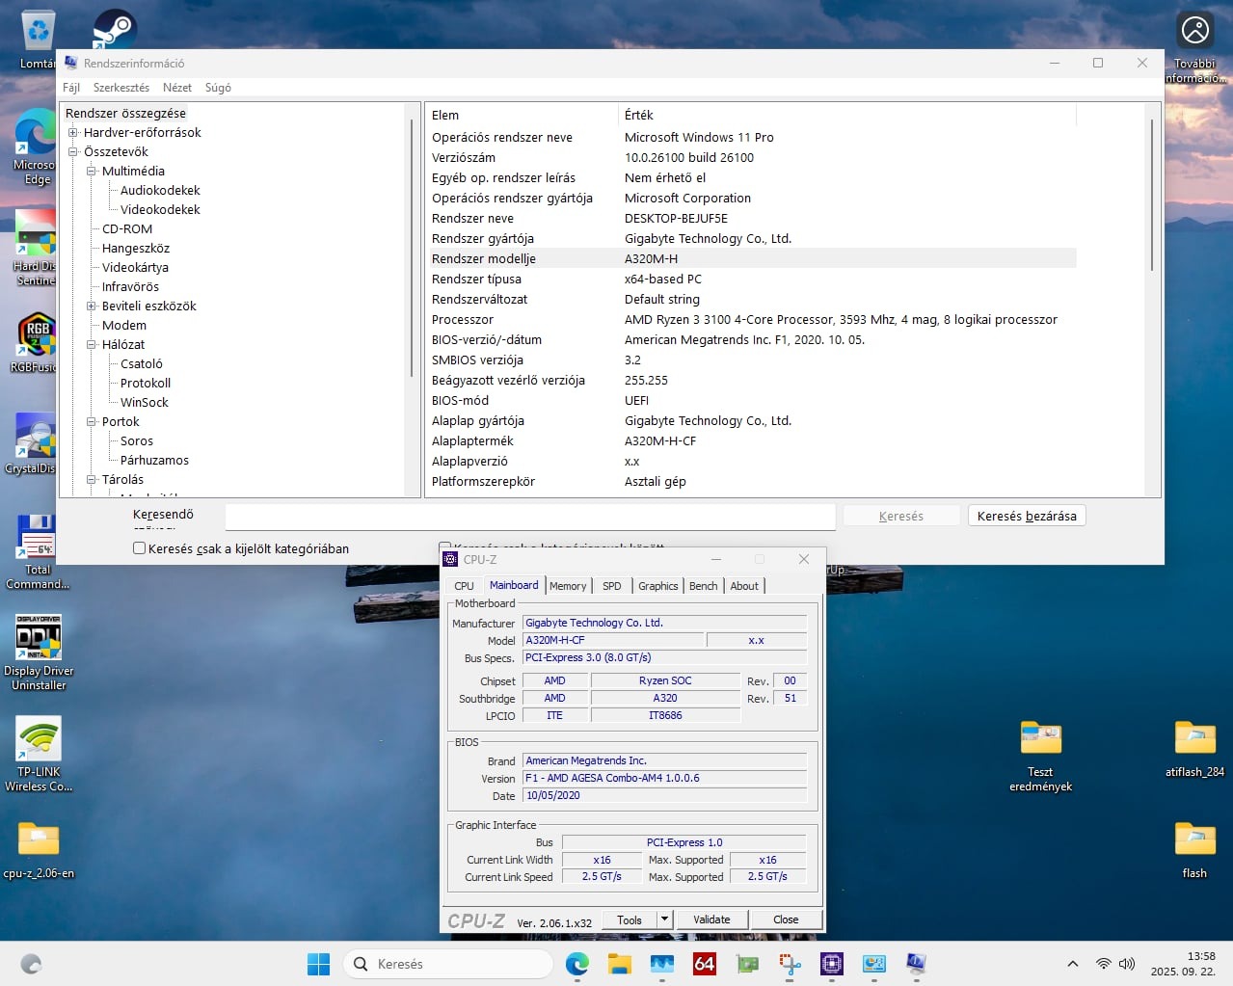Switch to the Graphics tab in CPU-Z

[657, 586]
